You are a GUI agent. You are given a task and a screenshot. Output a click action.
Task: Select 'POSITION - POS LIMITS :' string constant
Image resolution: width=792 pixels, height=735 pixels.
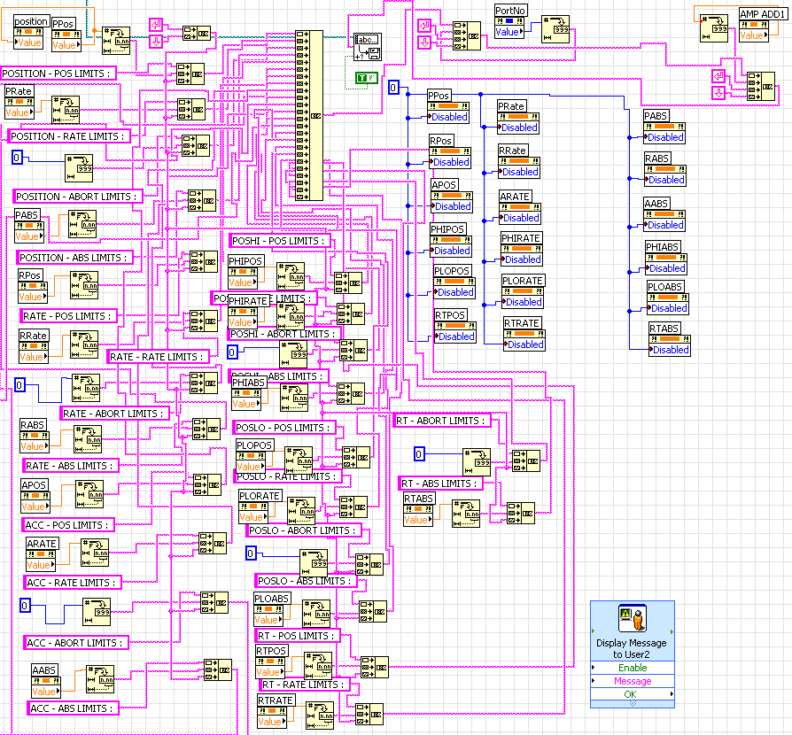[x=58, y=73]
